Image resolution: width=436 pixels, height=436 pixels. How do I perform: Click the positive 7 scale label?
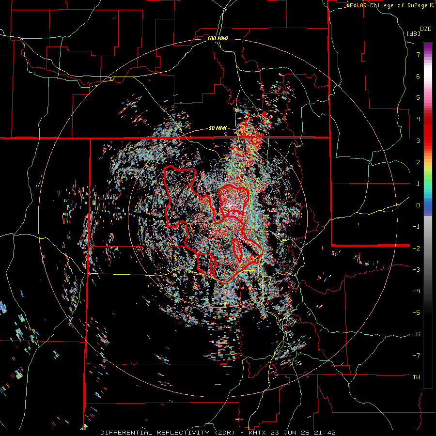point(418,54)
